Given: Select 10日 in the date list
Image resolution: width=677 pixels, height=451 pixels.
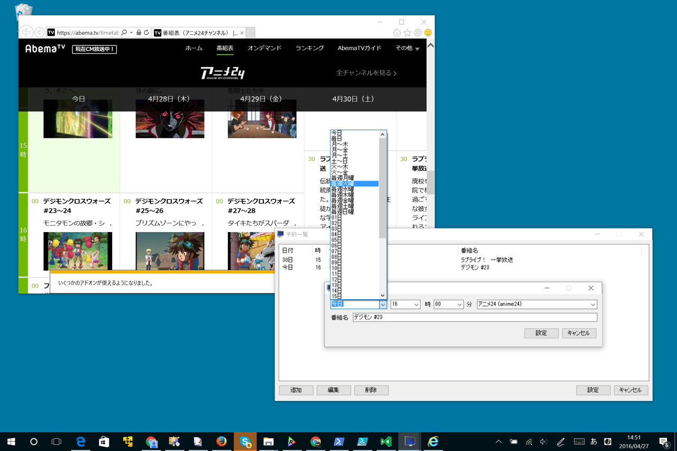Looking at the screenshot, I should pyautogui.click(x=354, y=268).
